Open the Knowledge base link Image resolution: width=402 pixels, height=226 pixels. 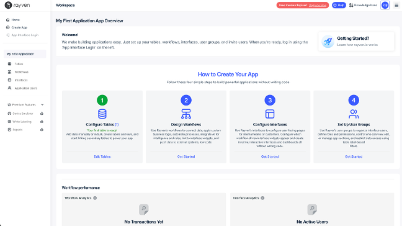point(365,5)
